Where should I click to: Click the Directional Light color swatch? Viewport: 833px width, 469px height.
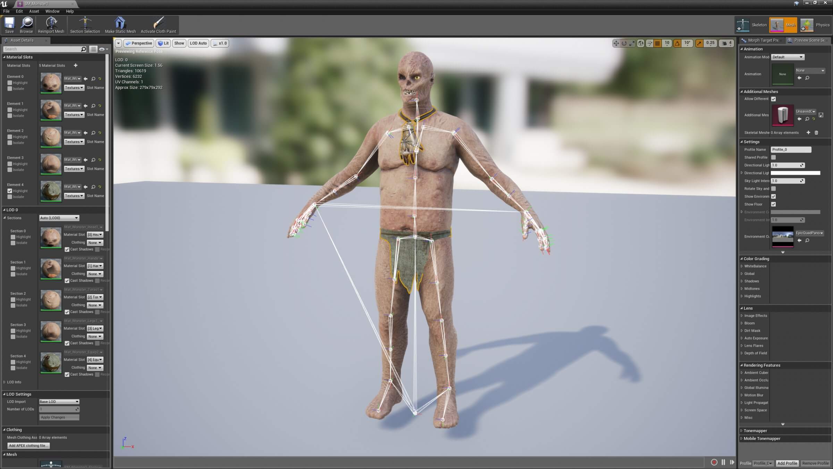795,173
